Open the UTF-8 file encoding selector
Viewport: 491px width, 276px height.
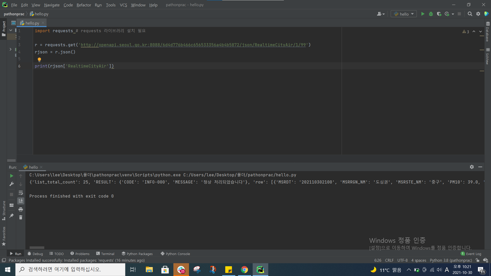tap(402, 260)
